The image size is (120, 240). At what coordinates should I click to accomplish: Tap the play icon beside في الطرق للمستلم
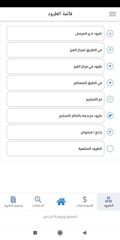point(110,83)
